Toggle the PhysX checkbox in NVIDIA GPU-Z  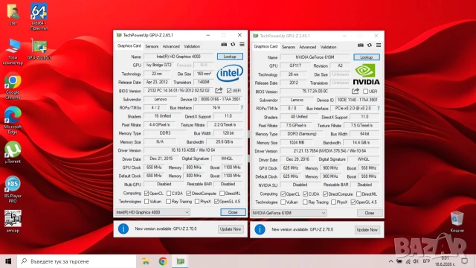(334, 202)
